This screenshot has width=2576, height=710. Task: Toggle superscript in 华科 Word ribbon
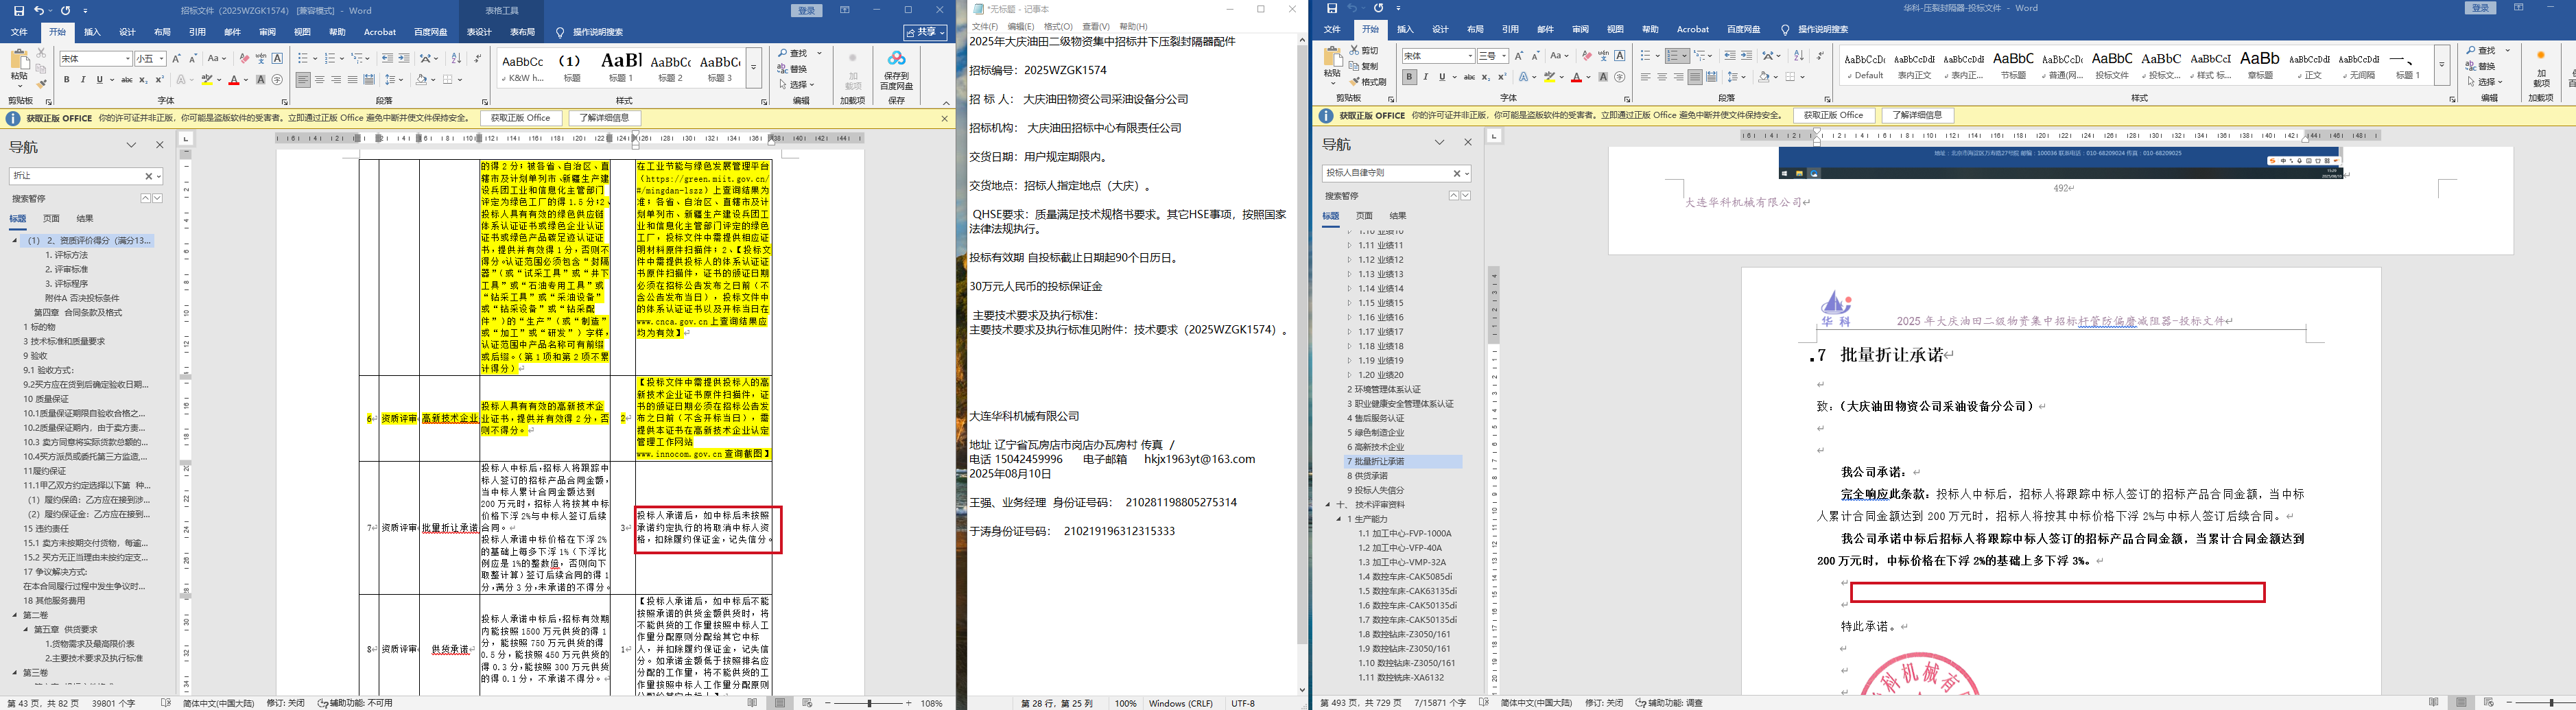[x=1503, y=77]
